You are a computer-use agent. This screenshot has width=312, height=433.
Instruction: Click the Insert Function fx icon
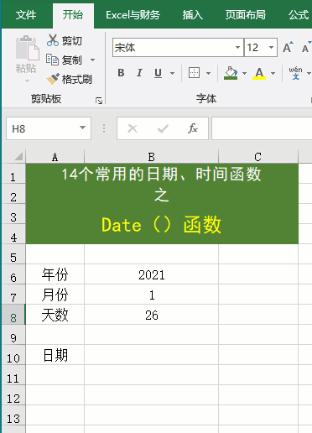pos(193,128)
